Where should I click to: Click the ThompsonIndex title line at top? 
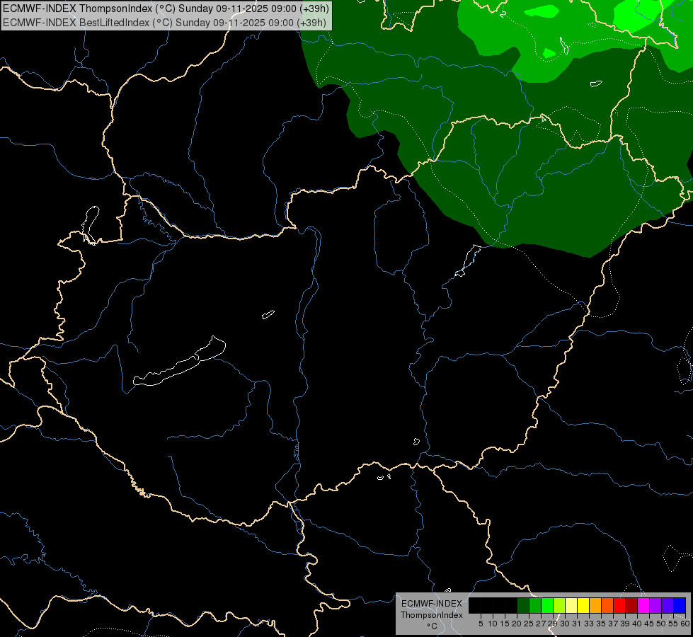click(x=166, y=8)
